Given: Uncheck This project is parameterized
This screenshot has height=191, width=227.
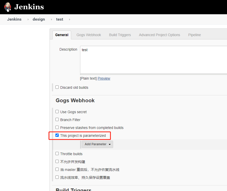Looking at the screenshot, I should (57, 135).
